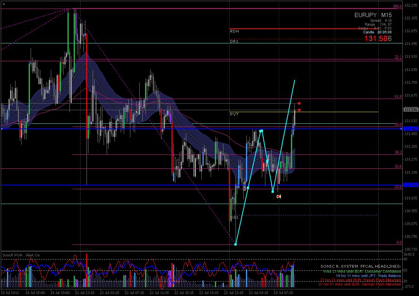Screen dimensions: 419x296
Task: Click the 22 Jul 07:15 time label
Action: 134,293
